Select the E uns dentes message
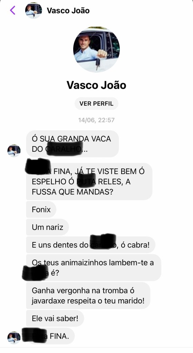Screen dimensions: 193x353 click(x=91, y=245)
